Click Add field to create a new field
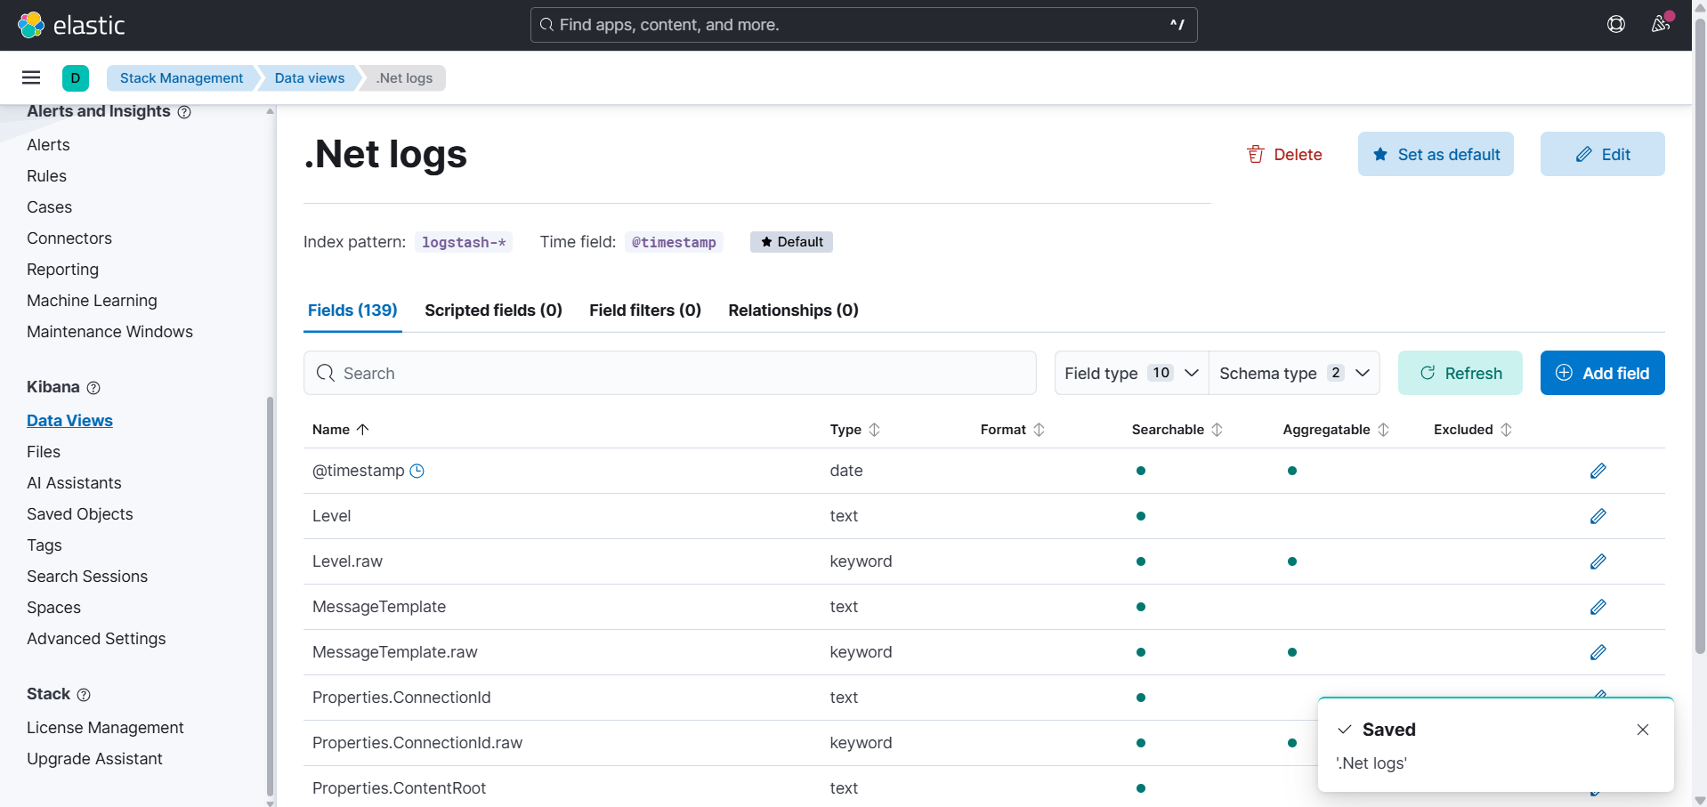Image resolution: width=1707 pixels, height=807 pixels. click(x=1602, y=373)
